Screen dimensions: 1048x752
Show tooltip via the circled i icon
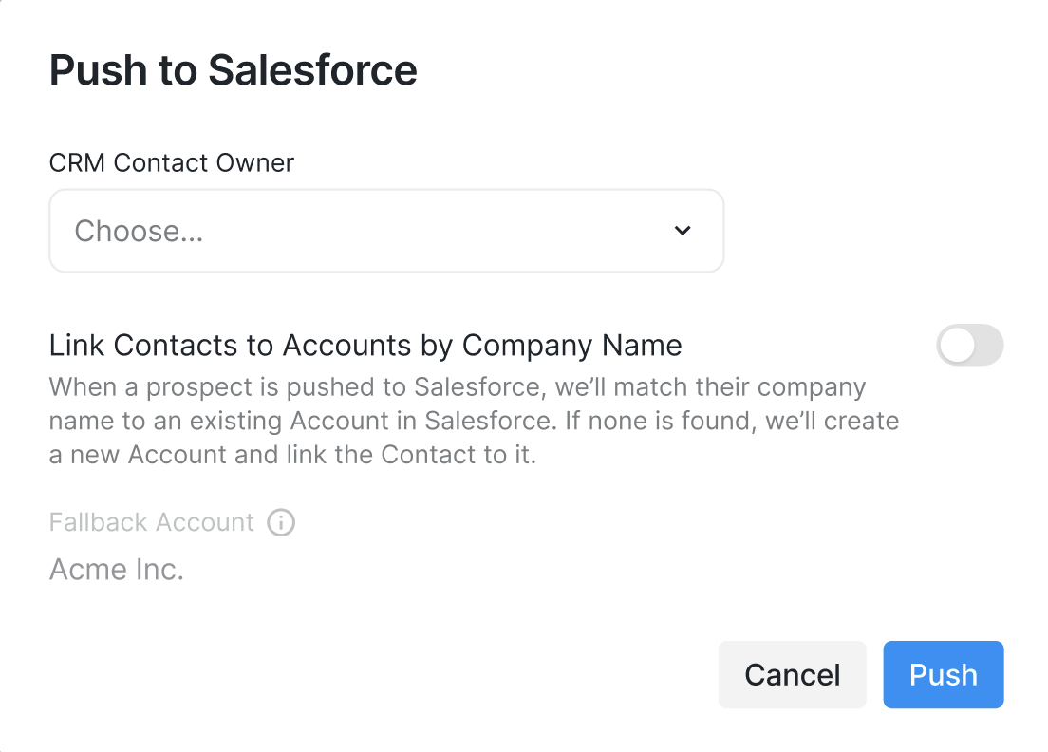click(281, 522)
